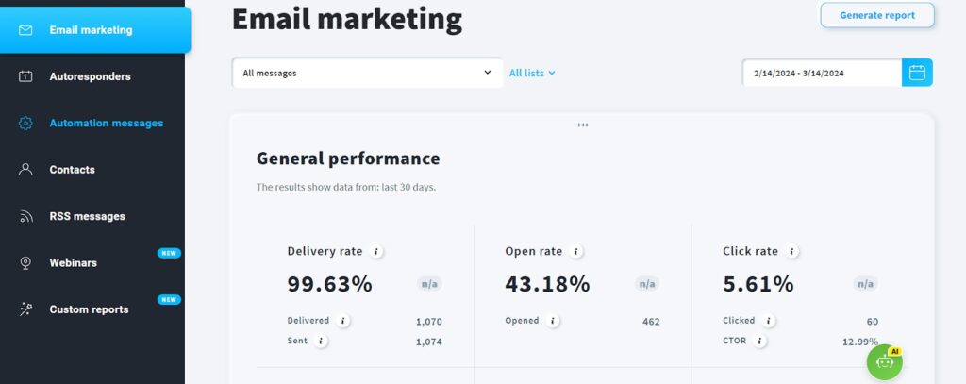This screenshot has width=966, height=384.
Task: Click the info icon next to Delivered
Action: (x=343, y=321)
